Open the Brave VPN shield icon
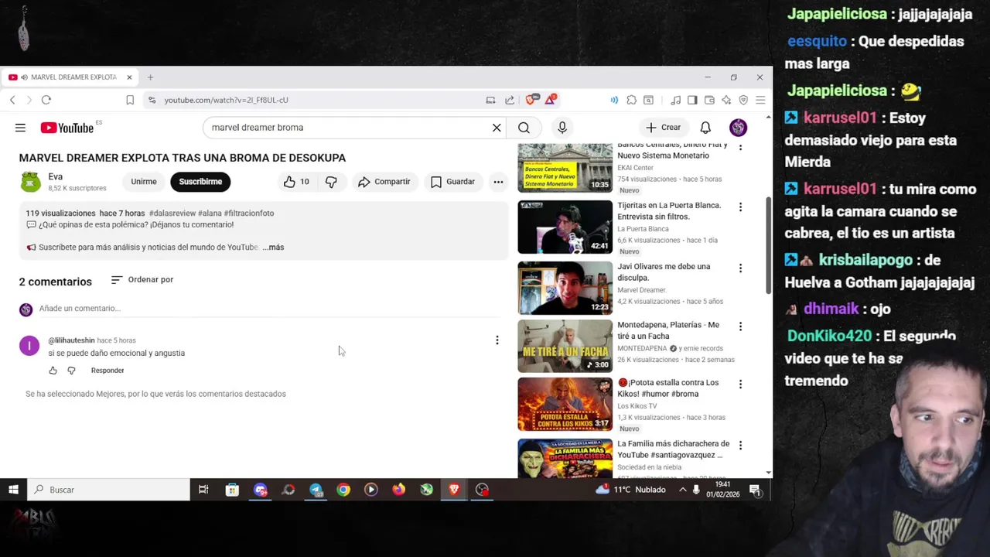Screen dimensions: 990x557 point(743,100)
